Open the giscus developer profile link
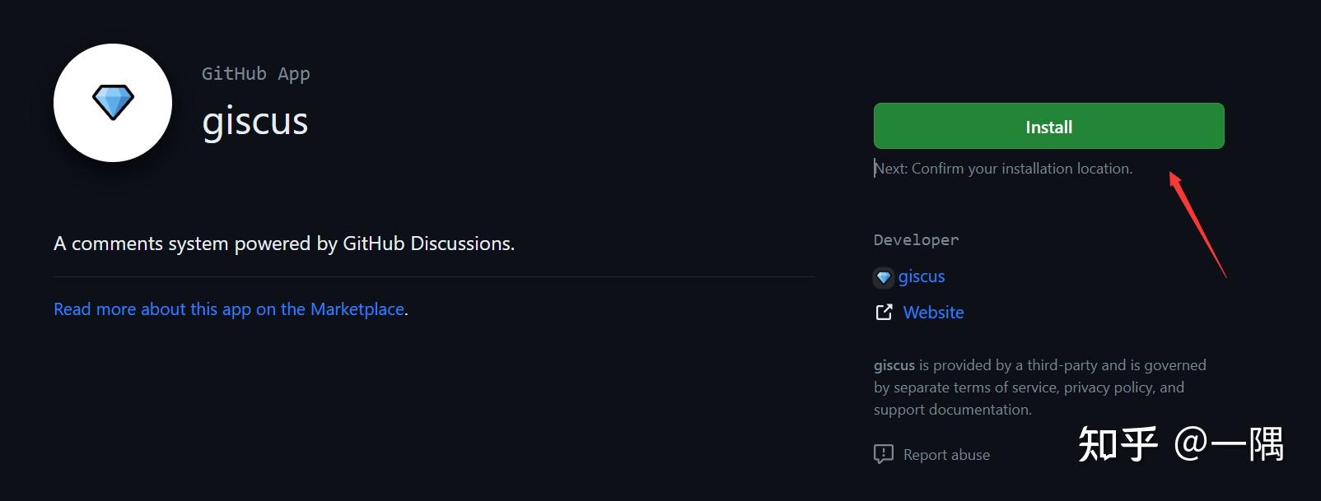This screenshot has width=1321, height=501. pyautogui.click(x=922, y=276)
